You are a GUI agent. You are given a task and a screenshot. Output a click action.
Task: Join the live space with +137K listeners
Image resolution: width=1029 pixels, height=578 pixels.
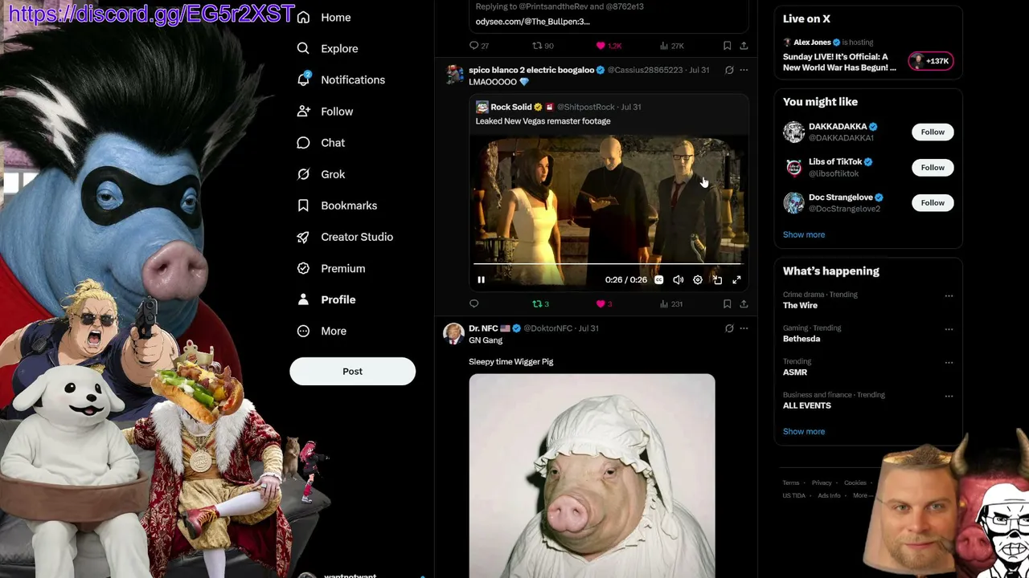tap(931, 61)
